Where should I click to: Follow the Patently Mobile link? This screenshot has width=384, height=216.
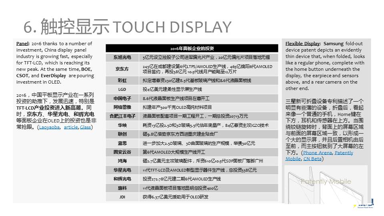point(319,156)
